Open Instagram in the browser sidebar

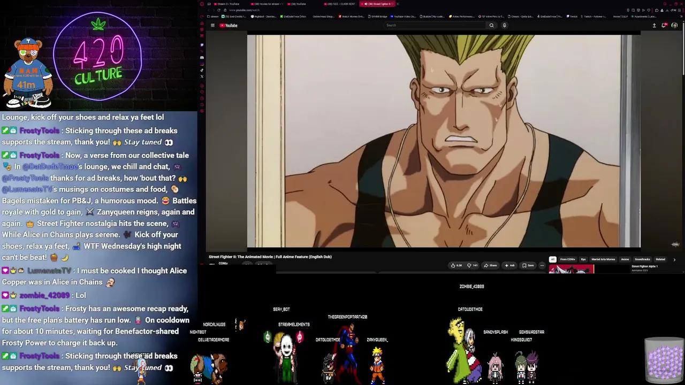tap(202, 64)
